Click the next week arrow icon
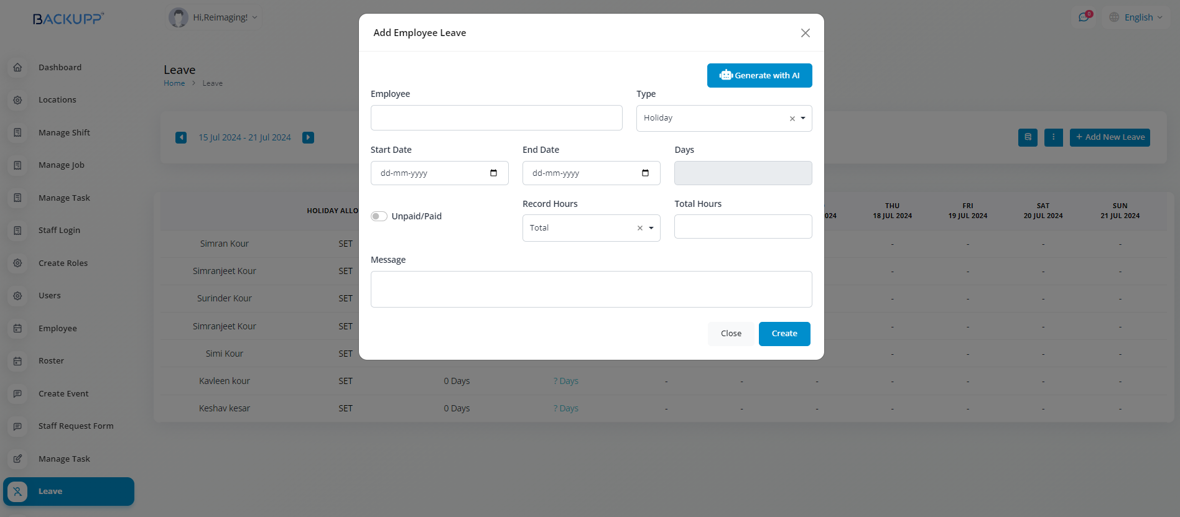1180x517 pixels. click(308, 137)
